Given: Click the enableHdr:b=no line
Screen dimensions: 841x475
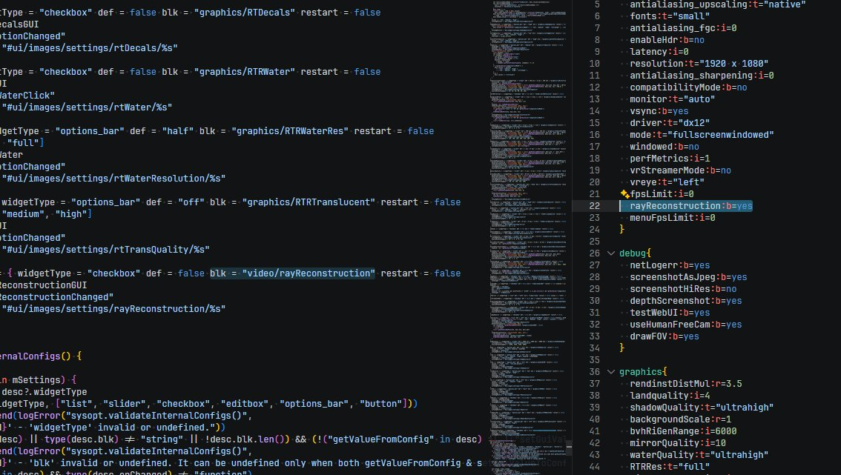Looking at the screenshot, I should pos(667,40).
